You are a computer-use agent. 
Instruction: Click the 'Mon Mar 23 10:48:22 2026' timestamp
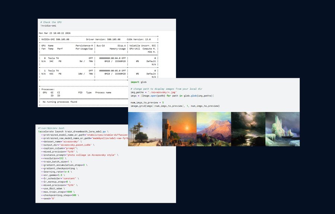pos(55,33)
